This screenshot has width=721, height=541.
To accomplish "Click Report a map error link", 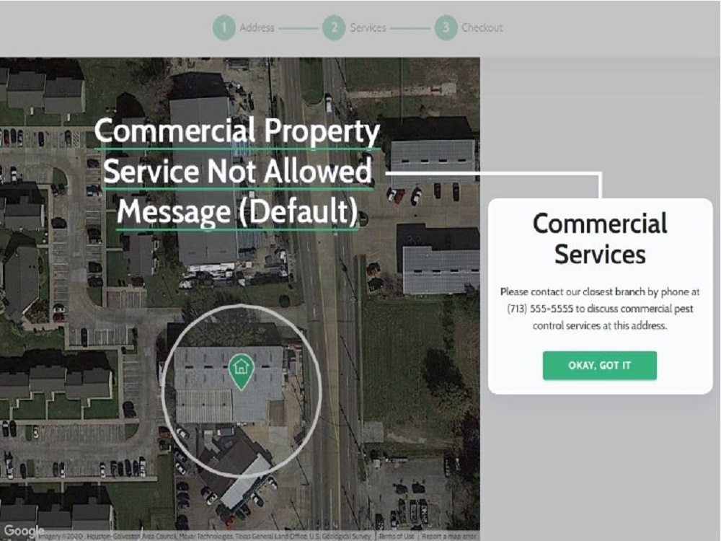I will 448,537.
